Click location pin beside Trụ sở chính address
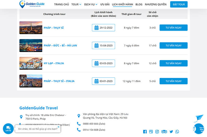Viewport: 207px width, 137px height. pyautogui.click(x=21, y=117)
